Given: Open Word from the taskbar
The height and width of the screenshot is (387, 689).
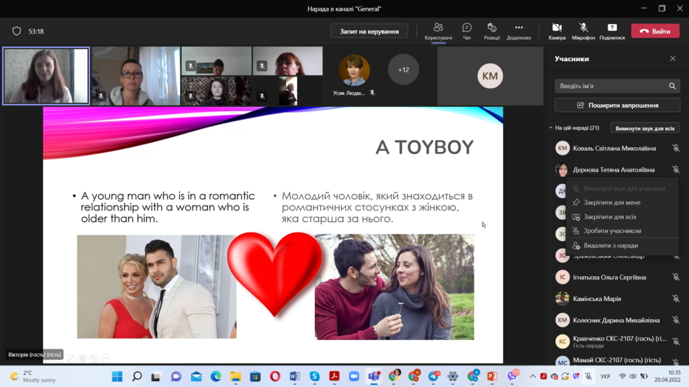Looking at the screenshot, I should tap(295, 376).
